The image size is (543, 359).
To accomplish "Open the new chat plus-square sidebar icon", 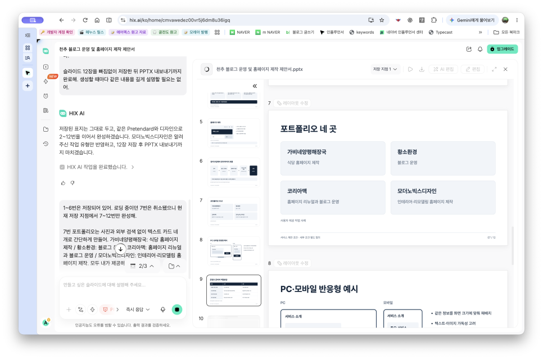I will (46, 67).
